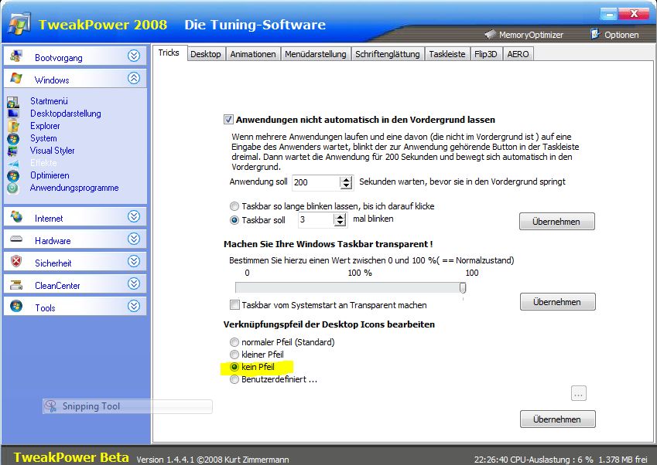Viewport: 657px width, 465px height.
Task: Select Benutzerdefiniert arrow option
Action: pos(234,380)
